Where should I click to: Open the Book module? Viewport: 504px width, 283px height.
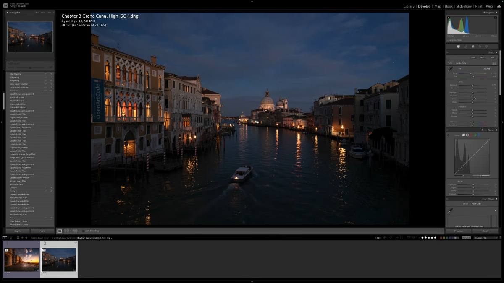449,6
